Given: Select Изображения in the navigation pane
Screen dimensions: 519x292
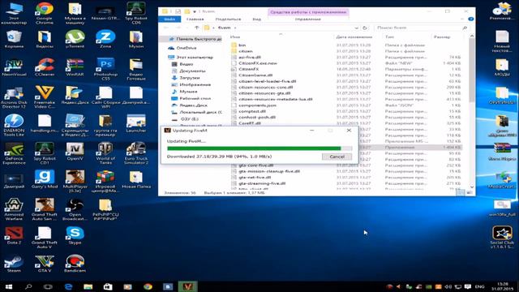Looking at the screenshot, I should [195, 84].
